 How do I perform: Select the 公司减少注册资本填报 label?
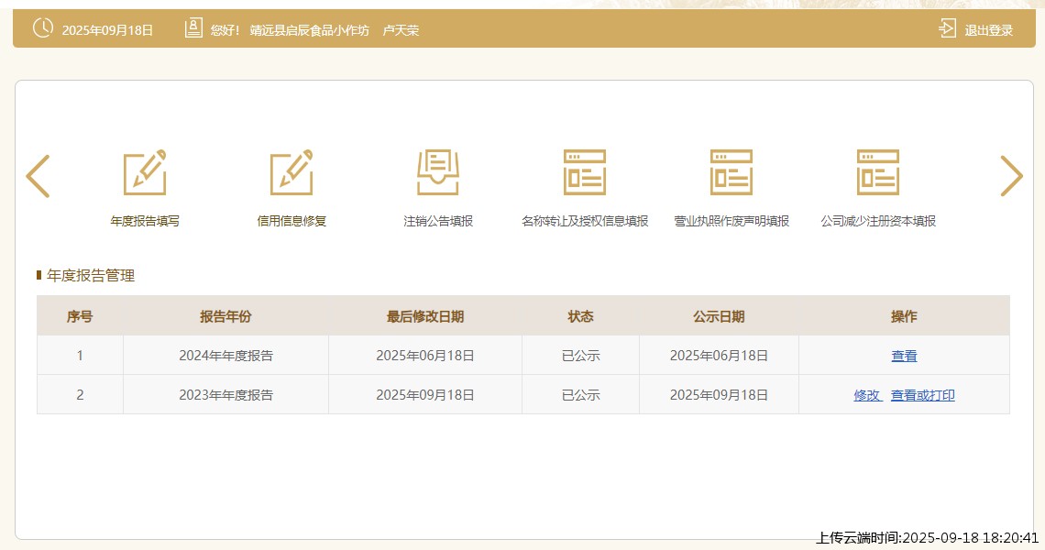(x=878, y=221)
